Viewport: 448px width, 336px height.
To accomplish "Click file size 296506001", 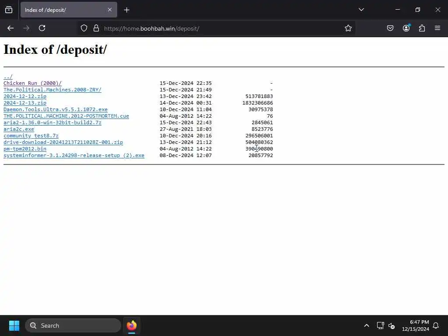I will (259, 136).
